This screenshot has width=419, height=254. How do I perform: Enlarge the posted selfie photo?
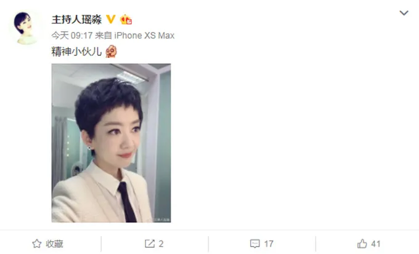(111, 143)
